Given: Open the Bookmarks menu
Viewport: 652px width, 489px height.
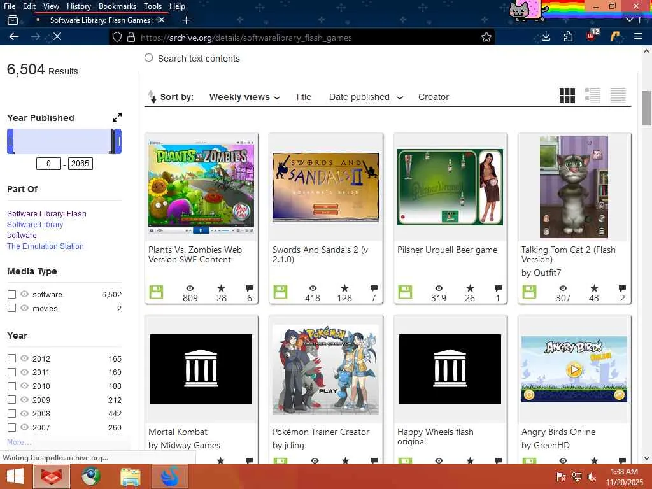Looking at the screenshot, I should coord(117,6).
